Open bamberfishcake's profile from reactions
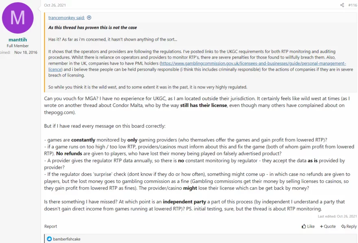 click(x=67, y=239)
